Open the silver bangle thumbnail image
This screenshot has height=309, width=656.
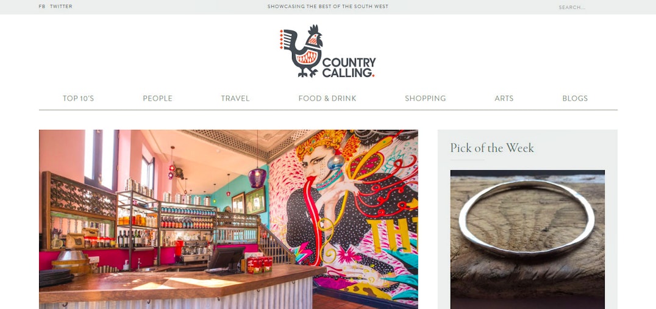point(527,239)
